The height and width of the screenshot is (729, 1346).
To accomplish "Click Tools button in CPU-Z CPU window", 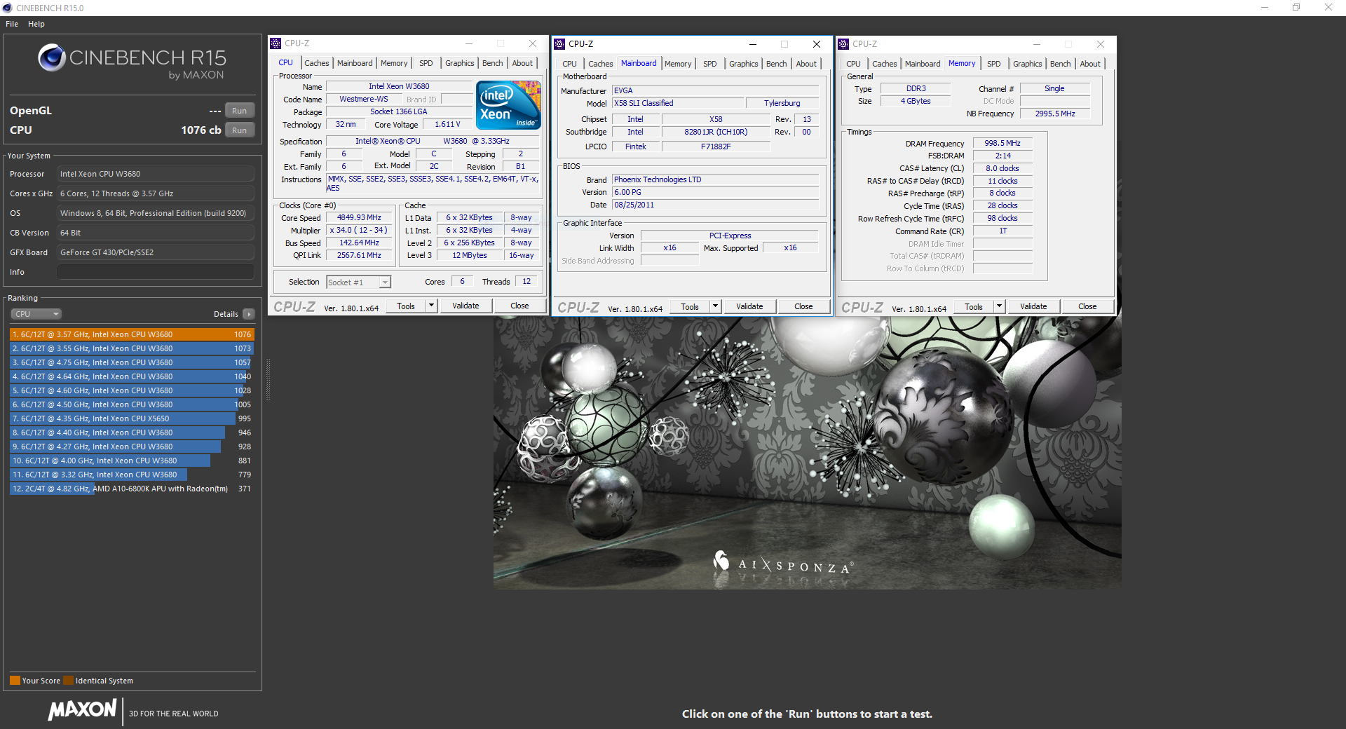I will click(406, 306).
